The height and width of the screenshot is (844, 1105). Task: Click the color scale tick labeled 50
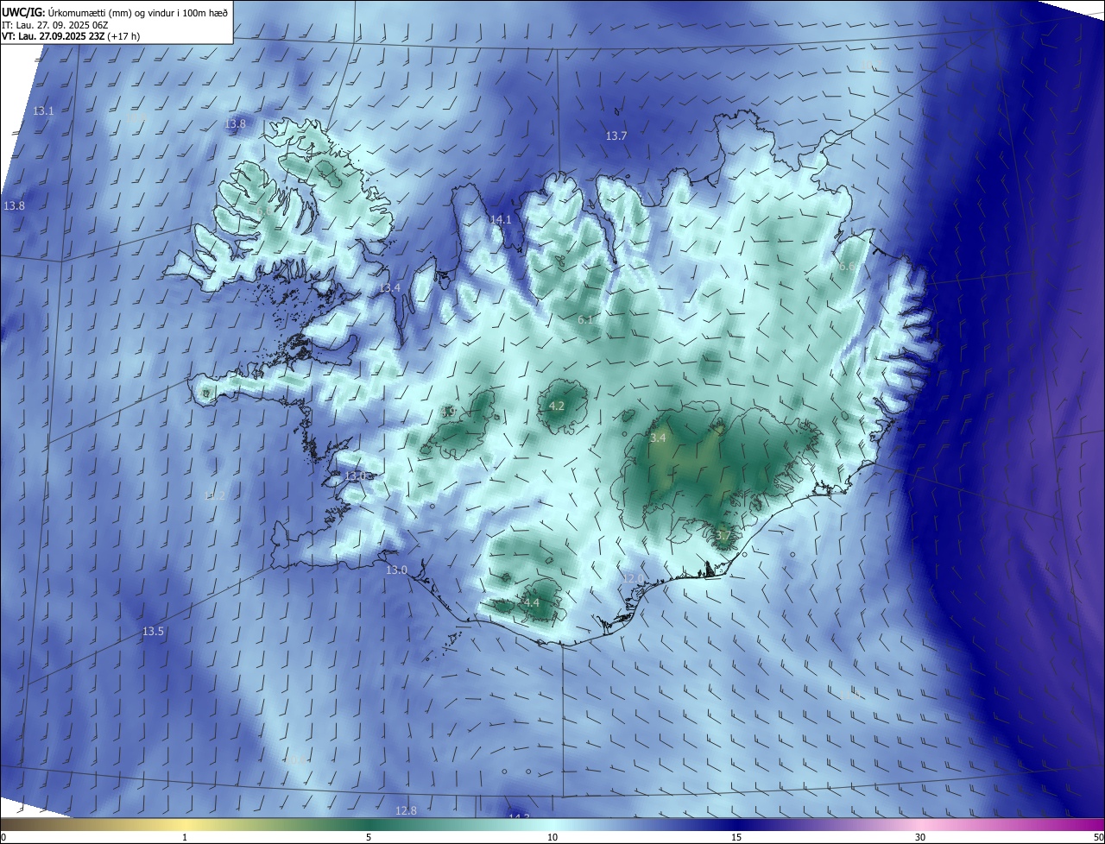[x=1098, y=837]
